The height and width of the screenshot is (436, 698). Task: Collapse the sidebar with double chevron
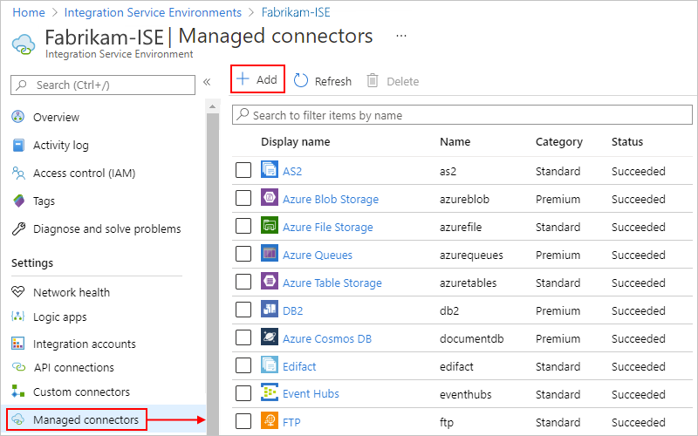(207, 82)
